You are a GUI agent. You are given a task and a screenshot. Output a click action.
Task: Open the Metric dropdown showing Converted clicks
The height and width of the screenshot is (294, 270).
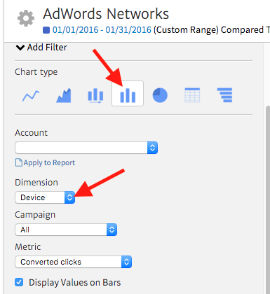74,262
